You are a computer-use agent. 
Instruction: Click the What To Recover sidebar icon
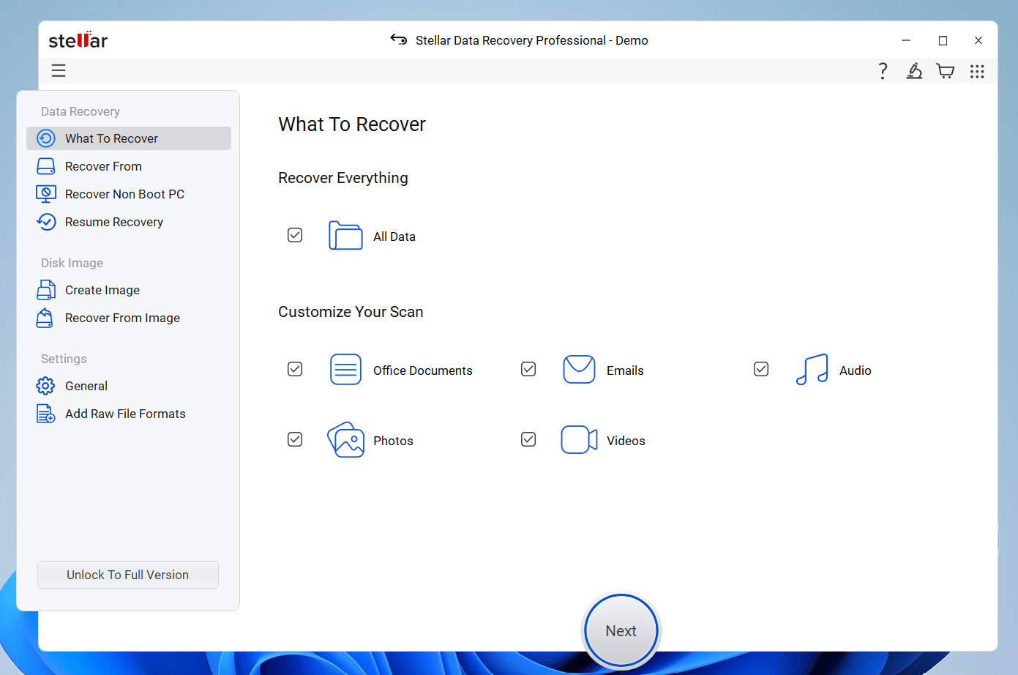pyautogui.click(x=46, y=138)
